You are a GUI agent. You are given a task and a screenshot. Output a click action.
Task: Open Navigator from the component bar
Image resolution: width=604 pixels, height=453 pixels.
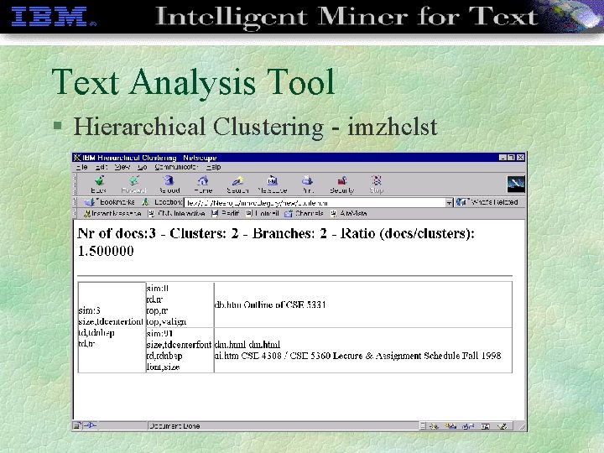[x=434, y=426]
